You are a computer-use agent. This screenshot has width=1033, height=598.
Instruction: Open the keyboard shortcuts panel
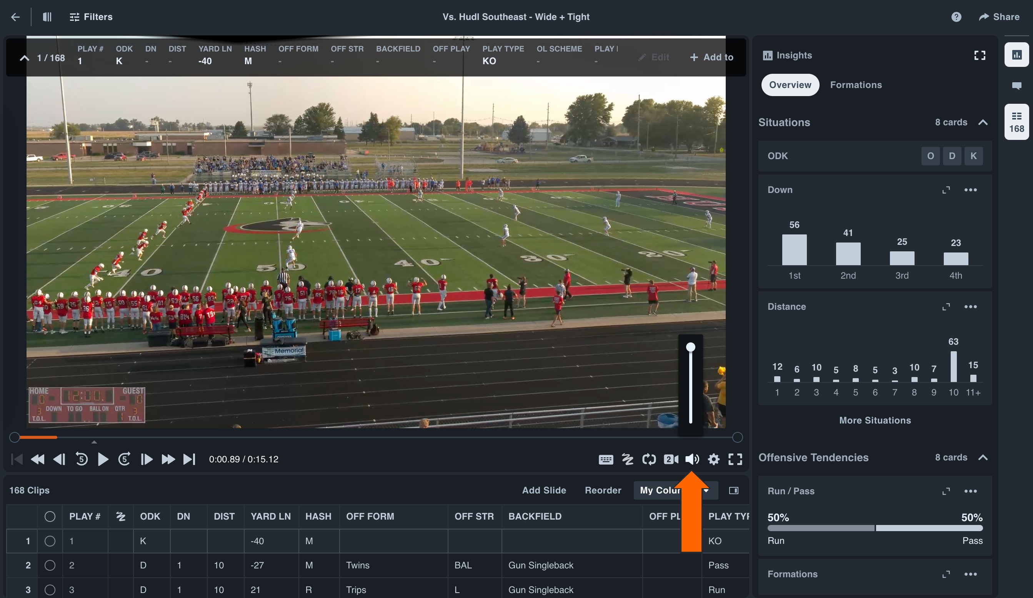tap(606, 459)
